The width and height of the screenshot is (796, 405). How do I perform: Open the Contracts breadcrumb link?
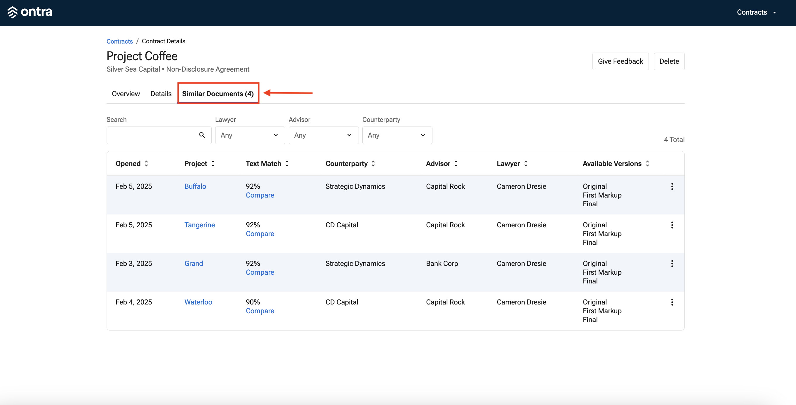[120, 41]
